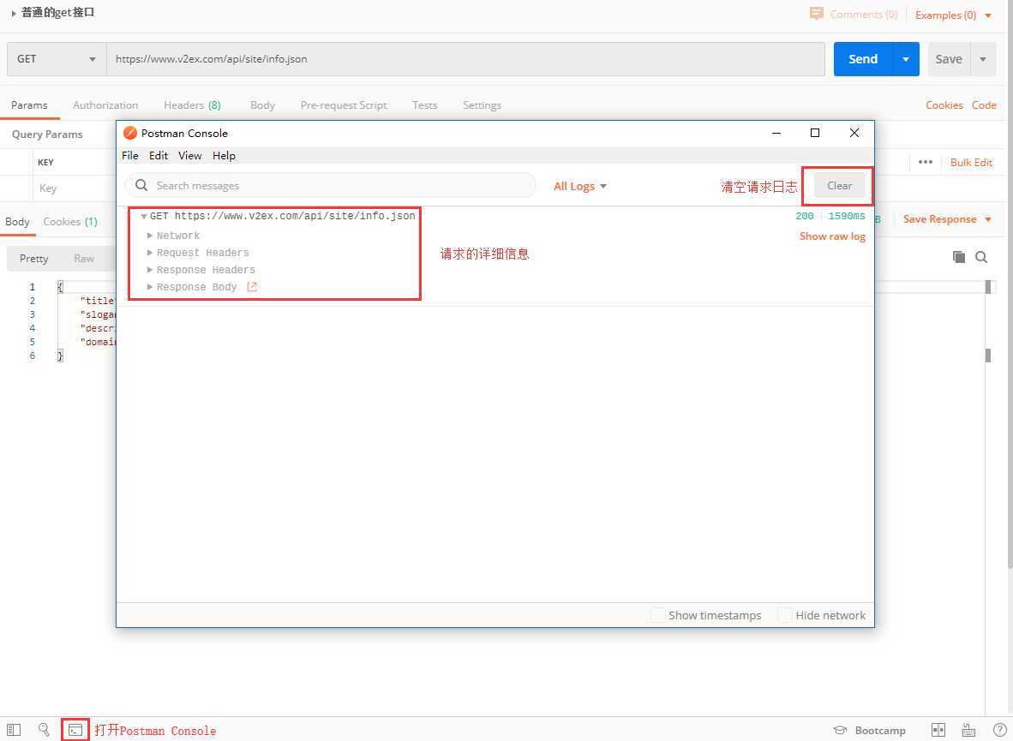Open Response Body in external viewer icon
1013x741 pixels.
click(x=252, y=287)
